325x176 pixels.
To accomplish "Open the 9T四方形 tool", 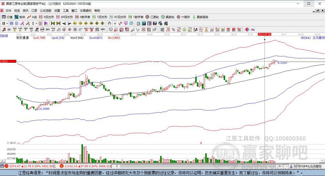I will pyautogui.click(x=118, y=17).
